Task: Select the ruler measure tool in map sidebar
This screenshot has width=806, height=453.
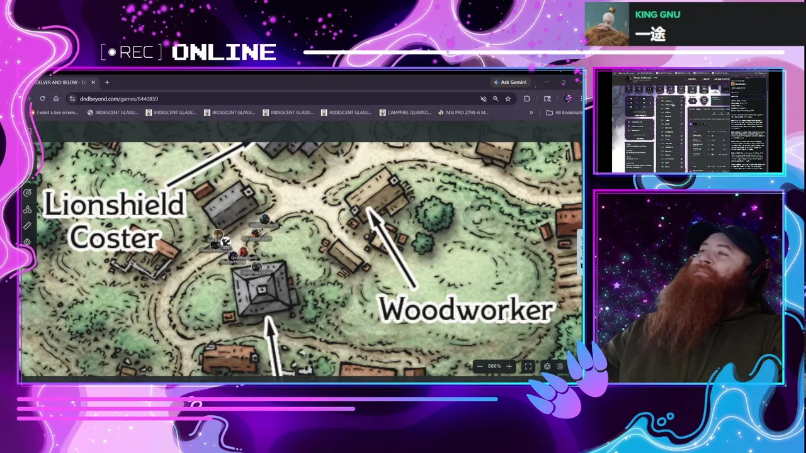Action: 27,226
